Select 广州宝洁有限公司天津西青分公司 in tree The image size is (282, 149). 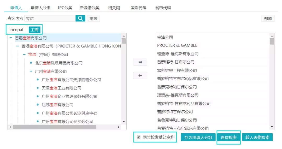(71, 80)
